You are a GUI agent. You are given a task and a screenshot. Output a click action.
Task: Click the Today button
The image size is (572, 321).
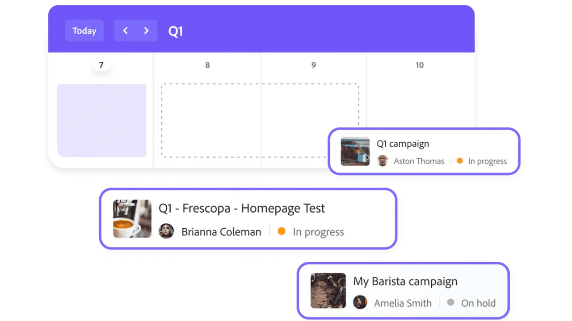coord(84,30)
